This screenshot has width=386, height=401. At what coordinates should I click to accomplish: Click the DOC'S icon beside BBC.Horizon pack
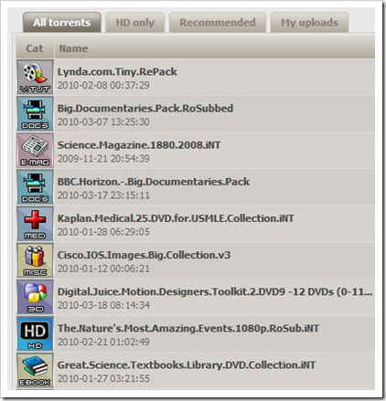click(35, 187)
